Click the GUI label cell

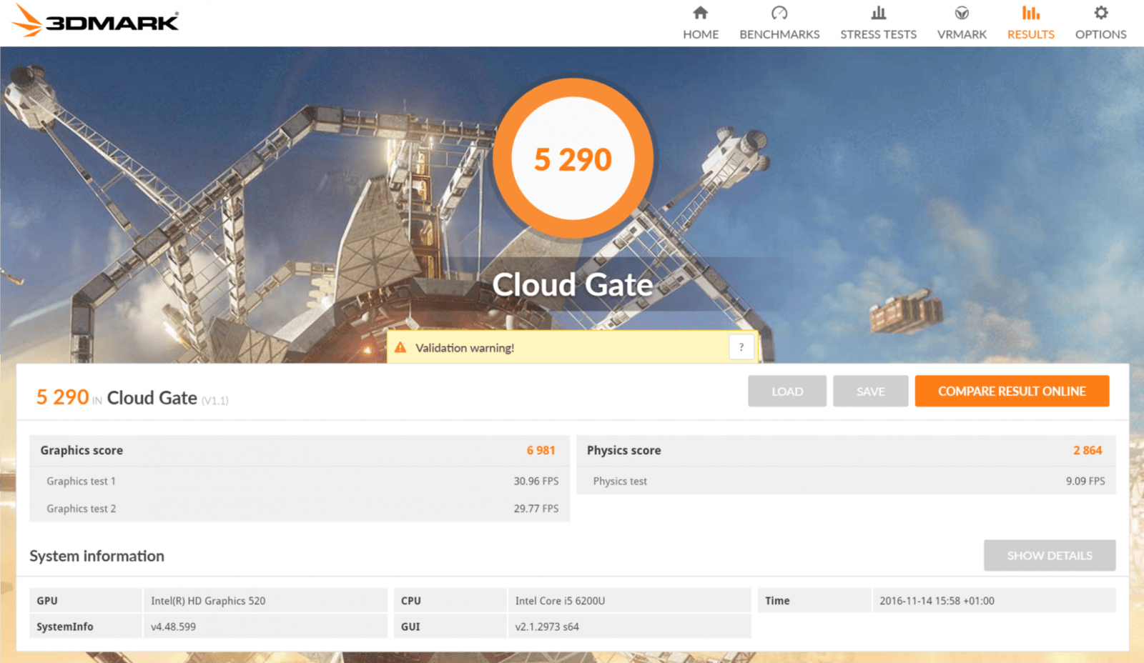450,627
